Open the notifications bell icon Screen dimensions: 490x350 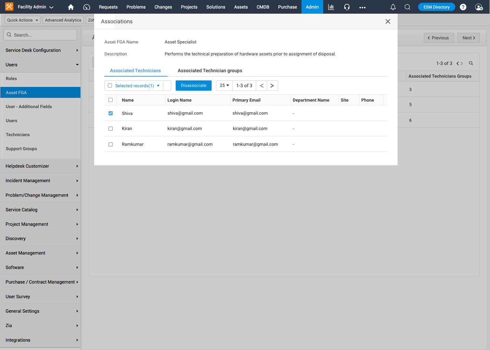tap(393, 7)
